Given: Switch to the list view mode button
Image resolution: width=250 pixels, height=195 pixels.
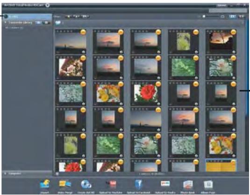Looking at the screenshot, I should click(242, 16).
